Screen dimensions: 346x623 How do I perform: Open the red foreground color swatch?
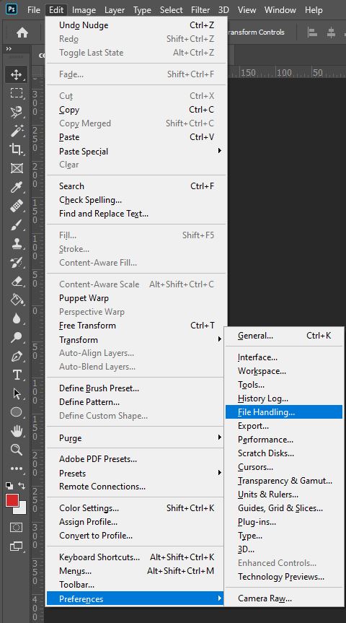click(12, 500)
